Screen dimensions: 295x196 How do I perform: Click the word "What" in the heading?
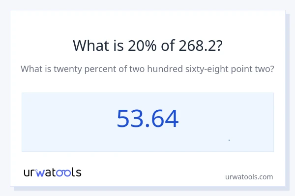[88, 46]
